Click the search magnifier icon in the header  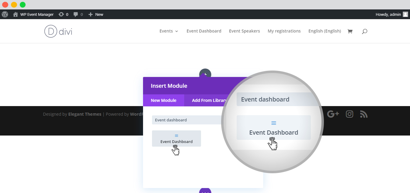coord(365,31)
